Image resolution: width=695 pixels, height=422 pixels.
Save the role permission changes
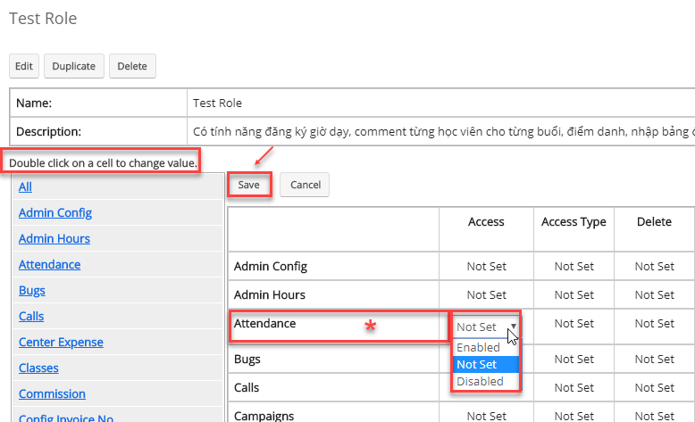[x=248, y=185]
